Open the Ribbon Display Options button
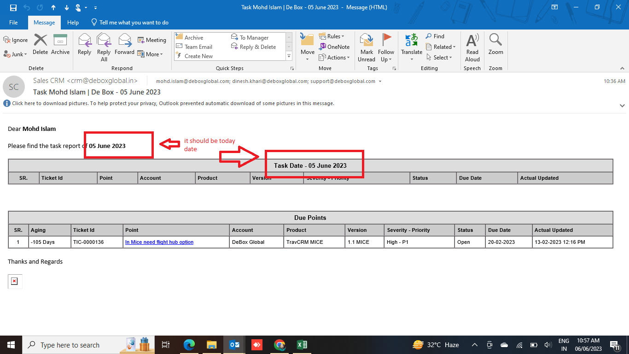Viewport: 629px width, 354px height. point(555,7)
